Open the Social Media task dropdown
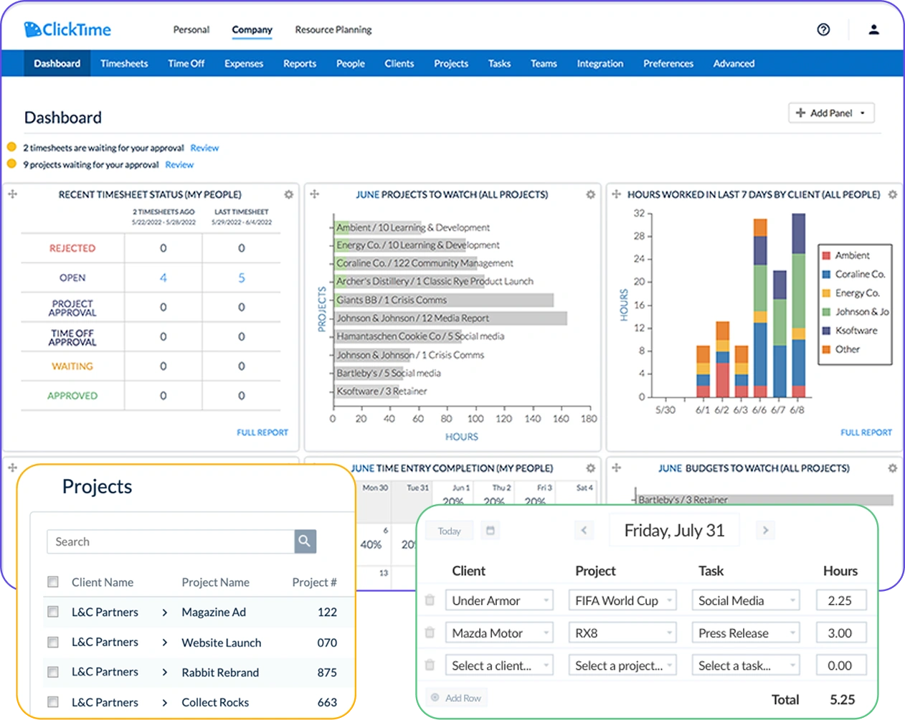905x720 pixels. point(746,600)
